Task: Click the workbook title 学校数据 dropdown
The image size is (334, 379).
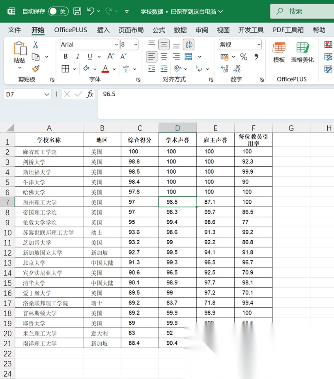Action: point(182,11)
